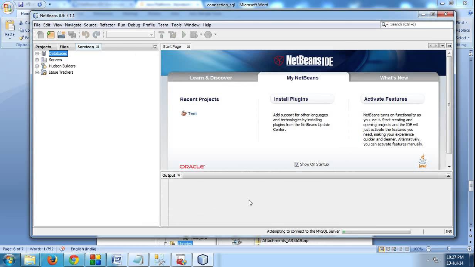Select the Learn & Discover tab

tap(211, 78)
